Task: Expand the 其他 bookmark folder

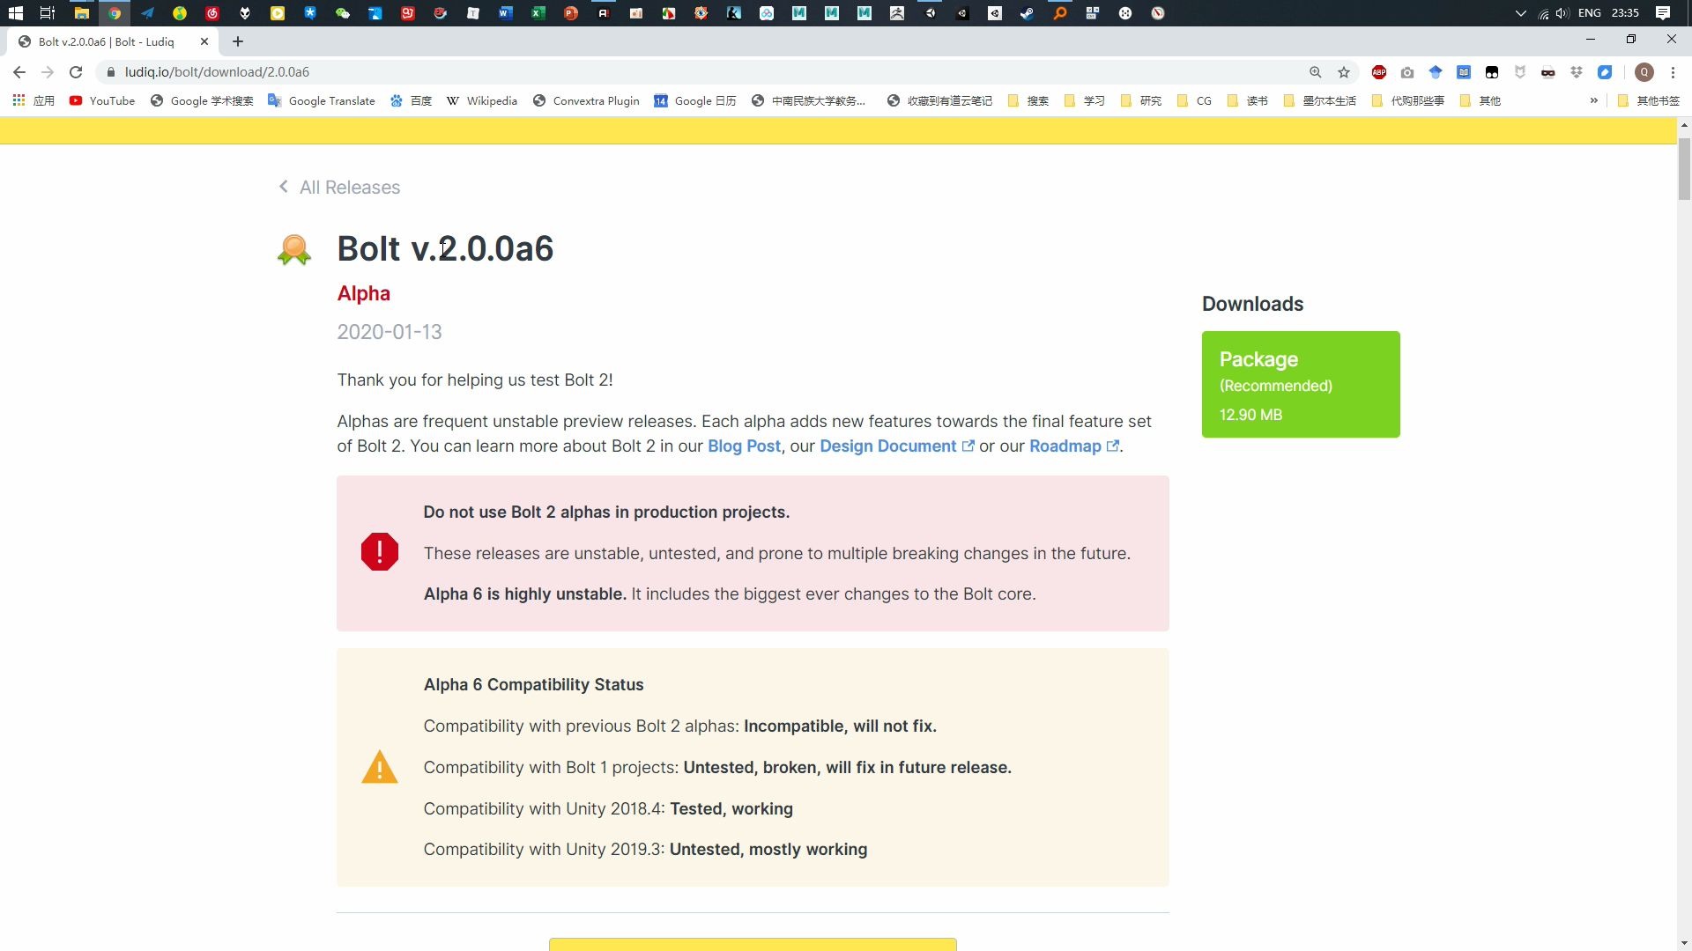Action: (x=1480, y=100)
